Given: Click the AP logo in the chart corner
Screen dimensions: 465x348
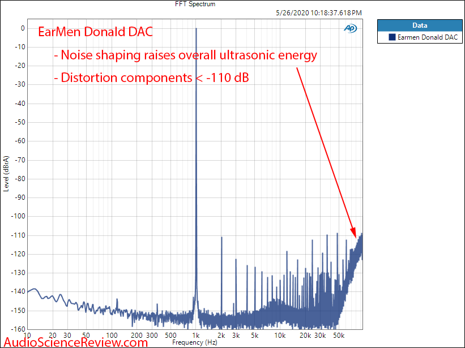Looking at the screenshot, I should [x=350, y=28].
